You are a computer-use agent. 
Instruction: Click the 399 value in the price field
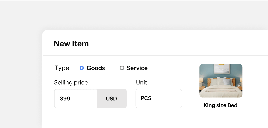pos(65,99)
